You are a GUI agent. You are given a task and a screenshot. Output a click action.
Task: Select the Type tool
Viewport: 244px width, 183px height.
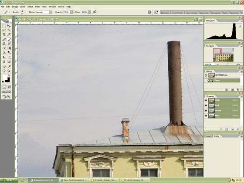click(9, 58)
